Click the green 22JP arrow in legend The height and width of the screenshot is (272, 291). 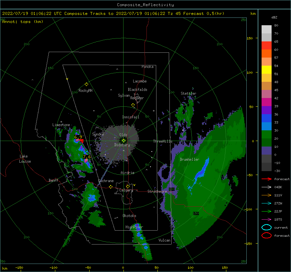click(266, 211)
